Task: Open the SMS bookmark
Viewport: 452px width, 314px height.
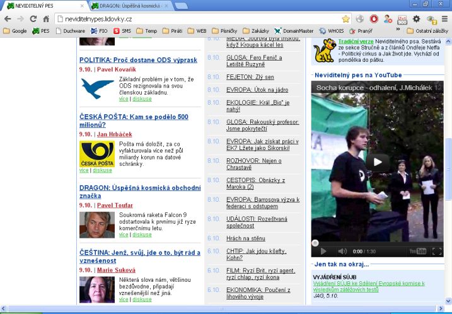Action: [x=122, y=31]
